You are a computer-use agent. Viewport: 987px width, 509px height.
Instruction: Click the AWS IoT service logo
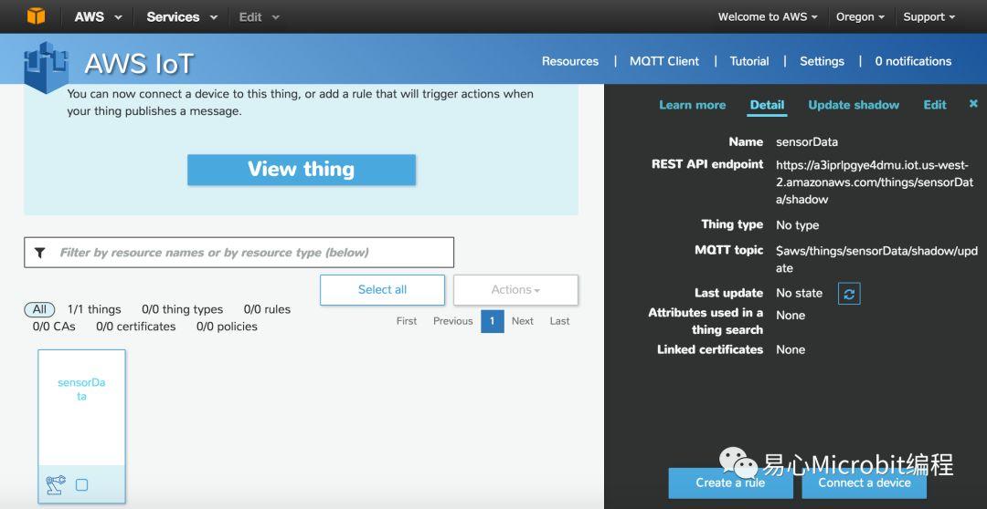[x=46, y=67]
